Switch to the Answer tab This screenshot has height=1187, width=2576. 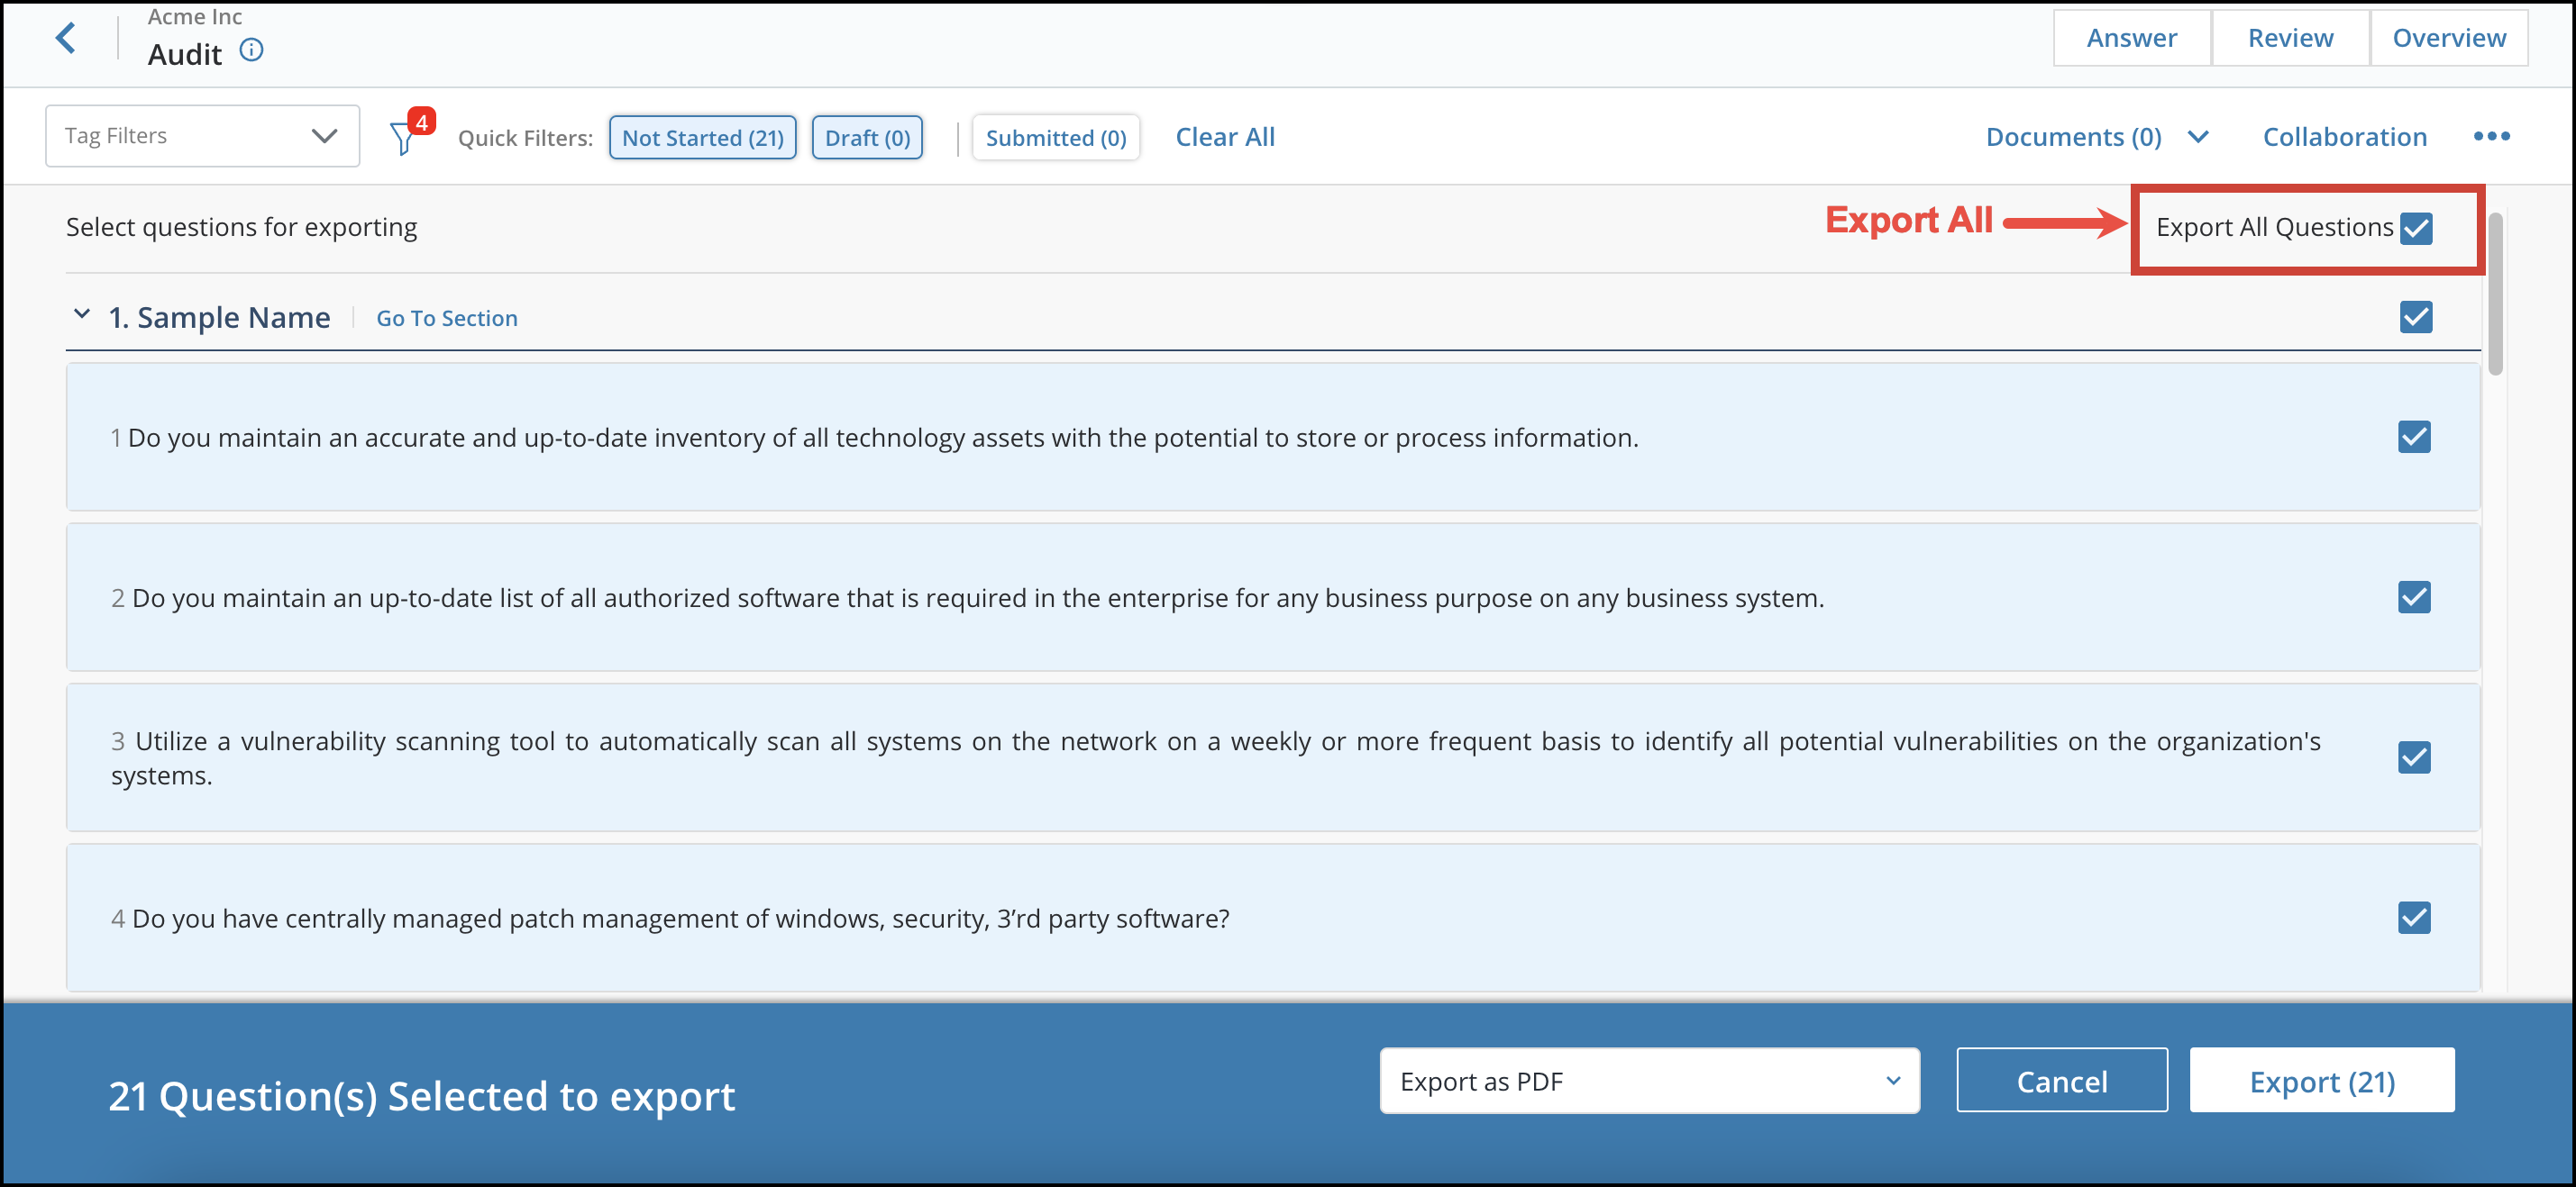click(x=2131, y=38)
